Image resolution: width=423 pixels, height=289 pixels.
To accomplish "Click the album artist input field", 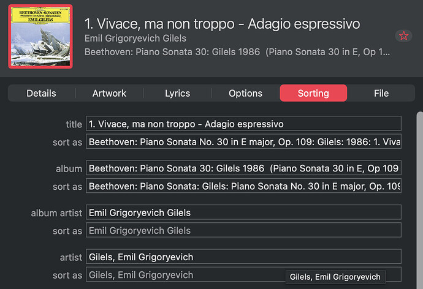I will [243, 212].
